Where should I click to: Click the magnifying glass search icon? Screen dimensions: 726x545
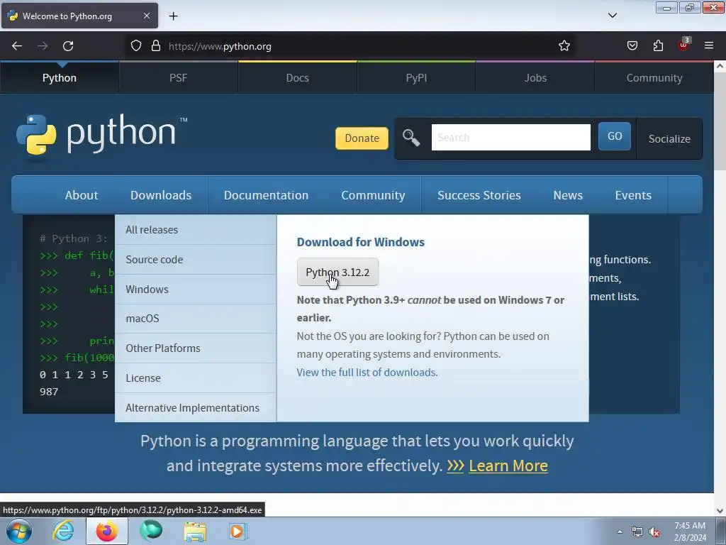pos(411,138)
